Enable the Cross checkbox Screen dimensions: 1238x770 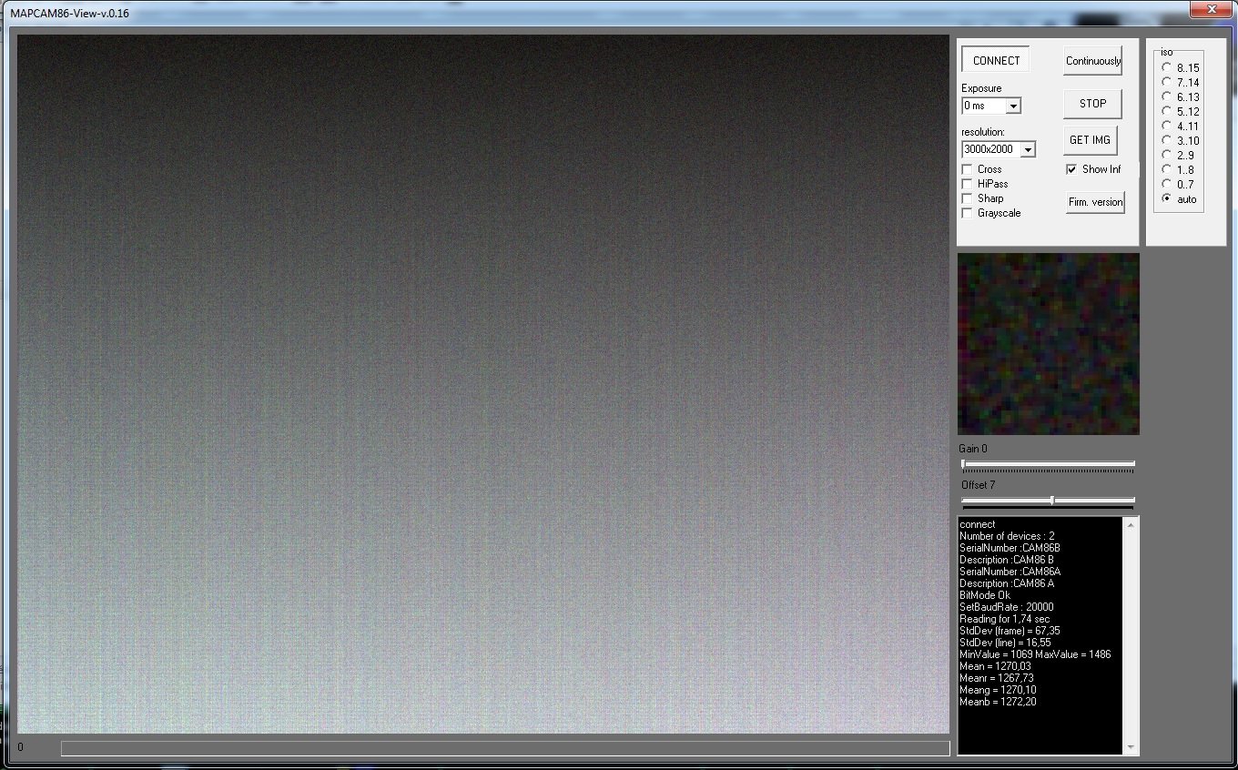tap(968, 169)
